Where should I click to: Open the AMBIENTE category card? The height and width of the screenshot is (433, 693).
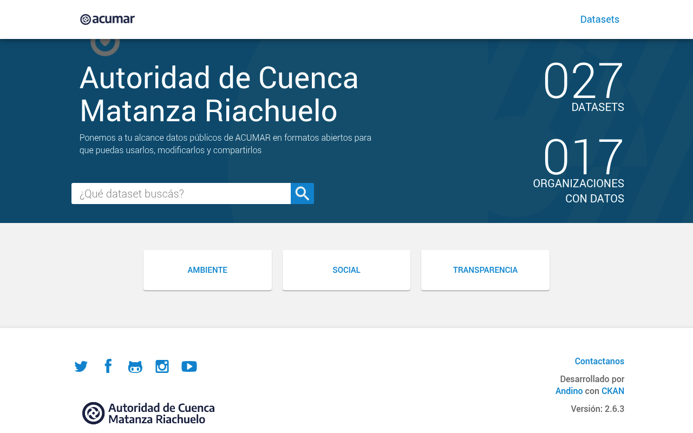tap(207, 270)
